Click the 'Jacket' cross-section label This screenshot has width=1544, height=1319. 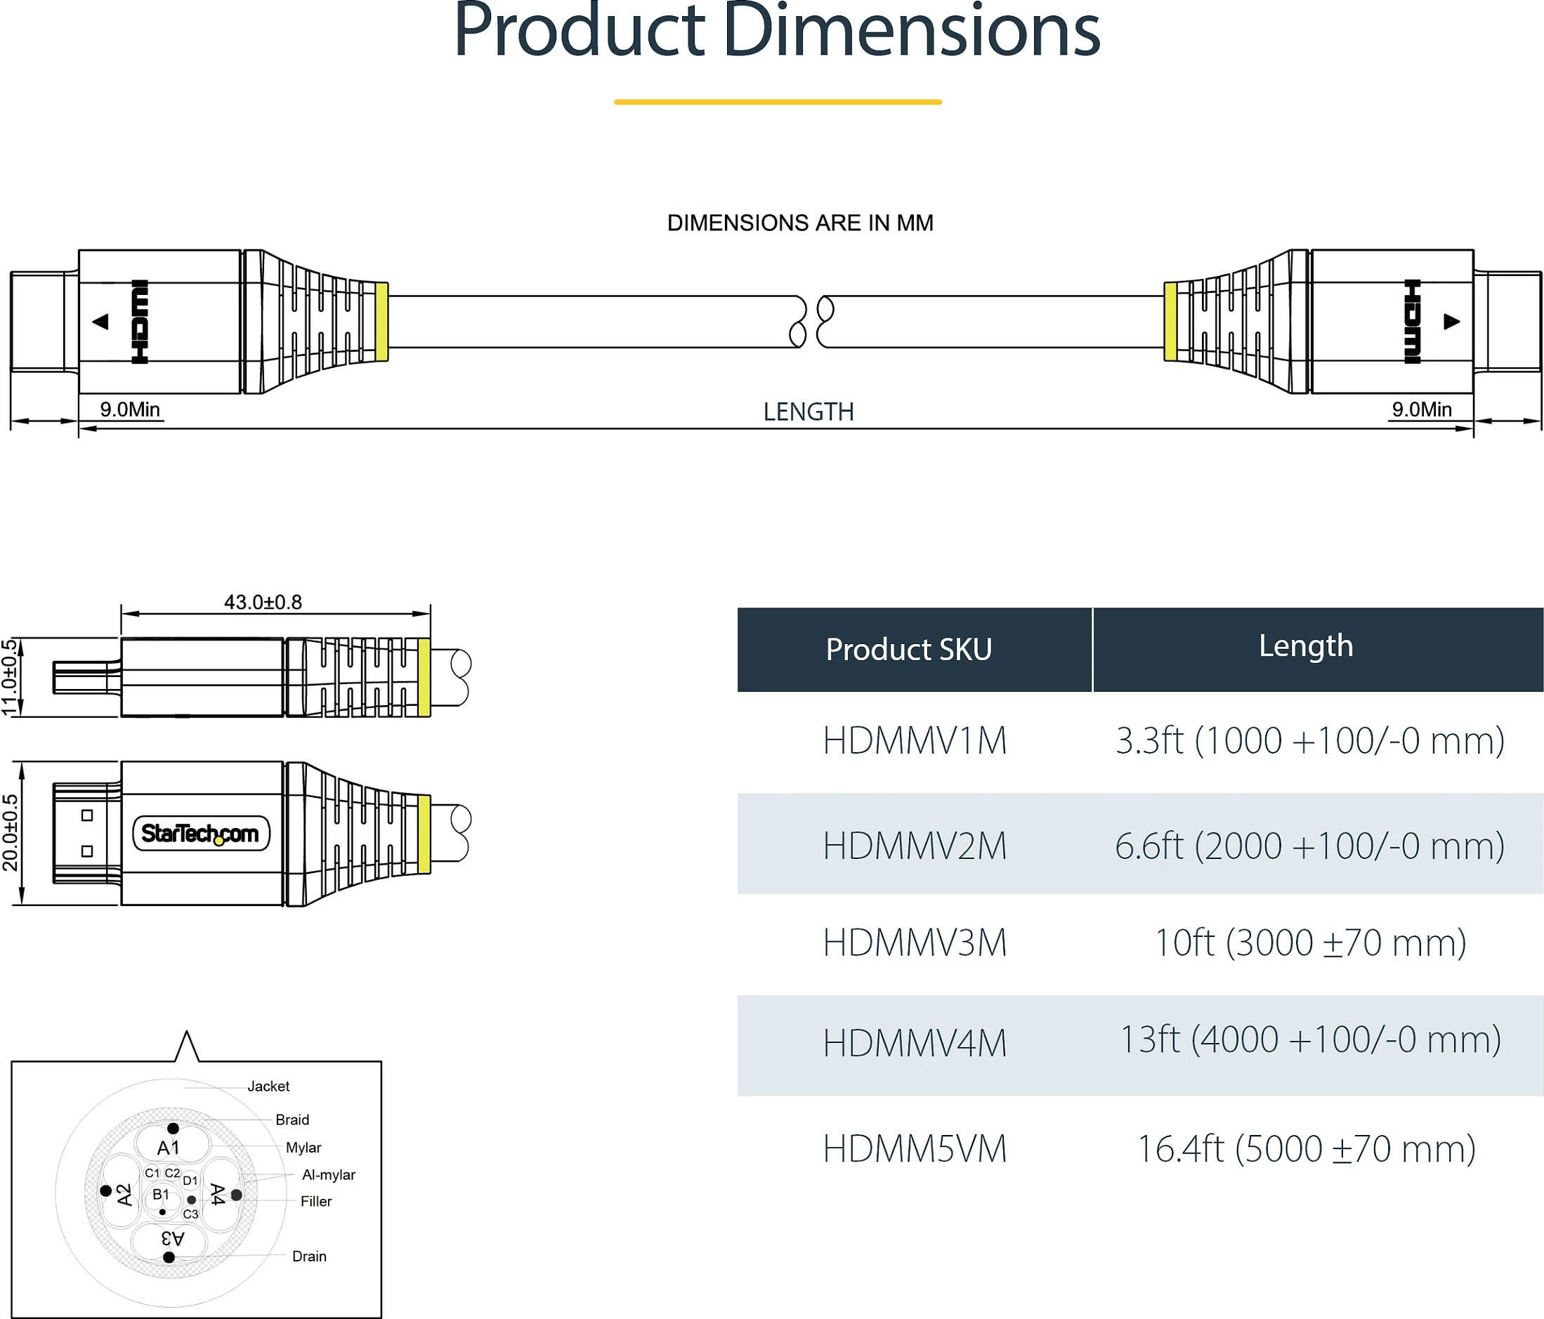(x=268, y=1087)
